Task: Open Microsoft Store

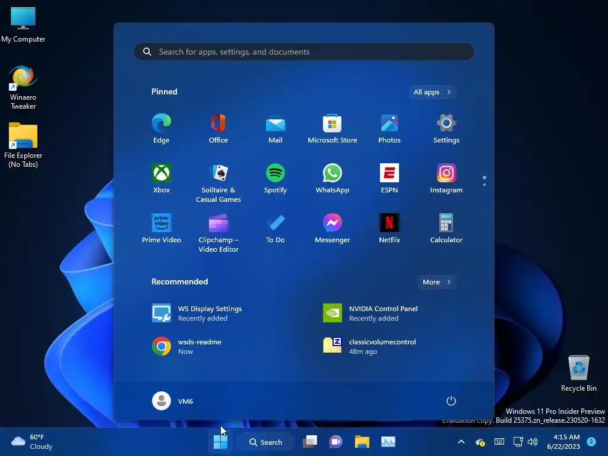Action: [x=332, y=129]
